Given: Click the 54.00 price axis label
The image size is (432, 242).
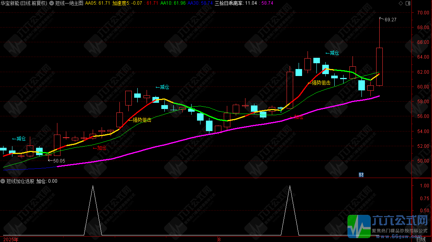Looking at the screenshot, I should [x=423, y=131].
